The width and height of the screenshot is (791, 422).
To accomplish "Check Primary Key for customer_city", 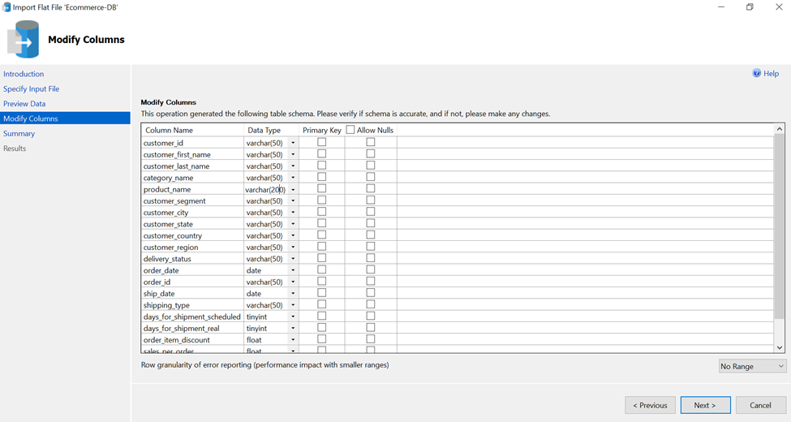I will pyautogui.click(x=322, y=212).
